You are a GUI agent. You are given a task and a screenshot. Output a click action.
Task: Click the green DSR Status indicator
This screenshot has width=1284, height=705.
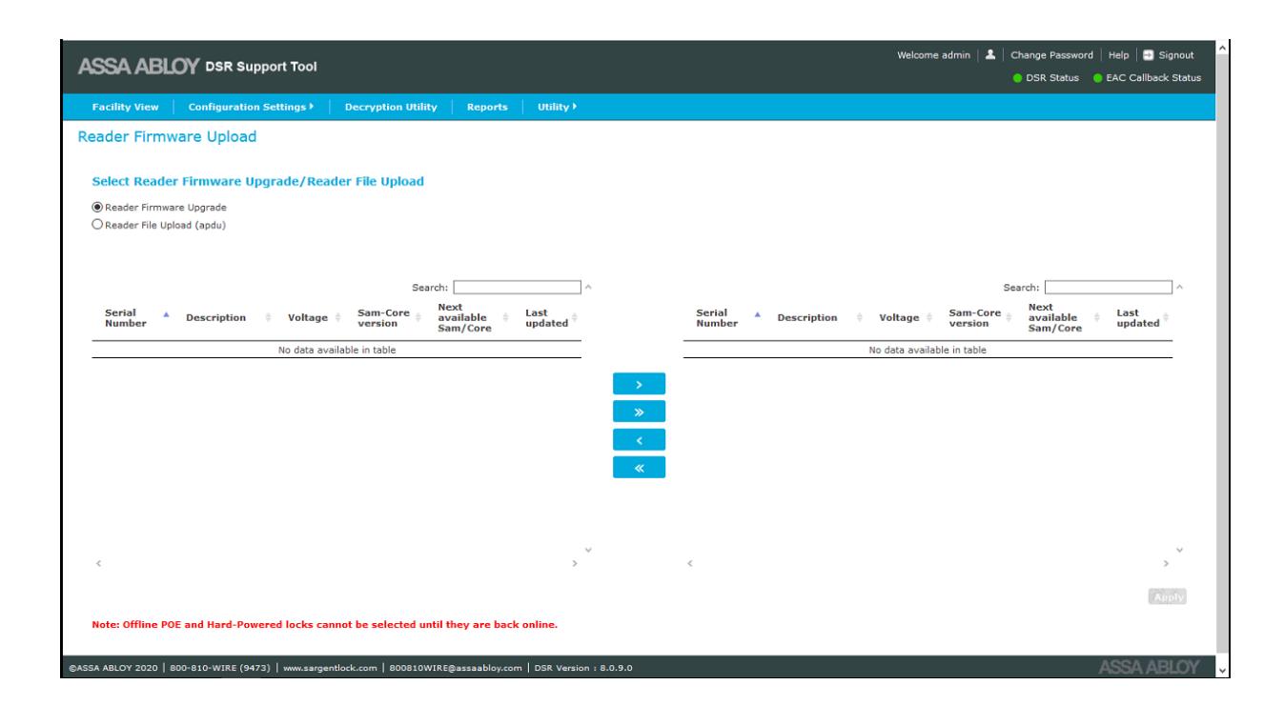[x=1017, y=77]
